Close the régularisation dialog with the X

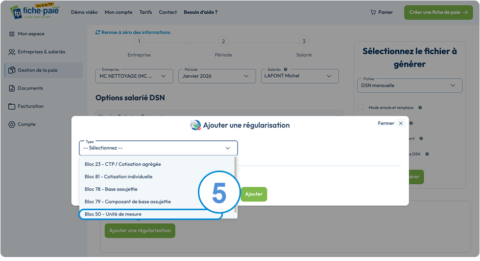(x=401, y=124)
